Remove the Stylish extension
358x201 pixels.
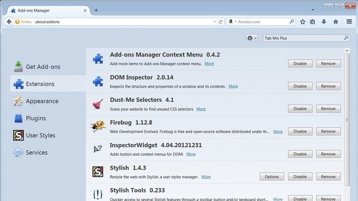coord(328,176)
